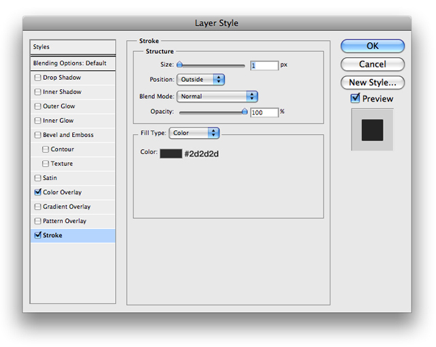Uncheck the Stroke checkbox
Screen dimensions: 436x347
(37, 235)
